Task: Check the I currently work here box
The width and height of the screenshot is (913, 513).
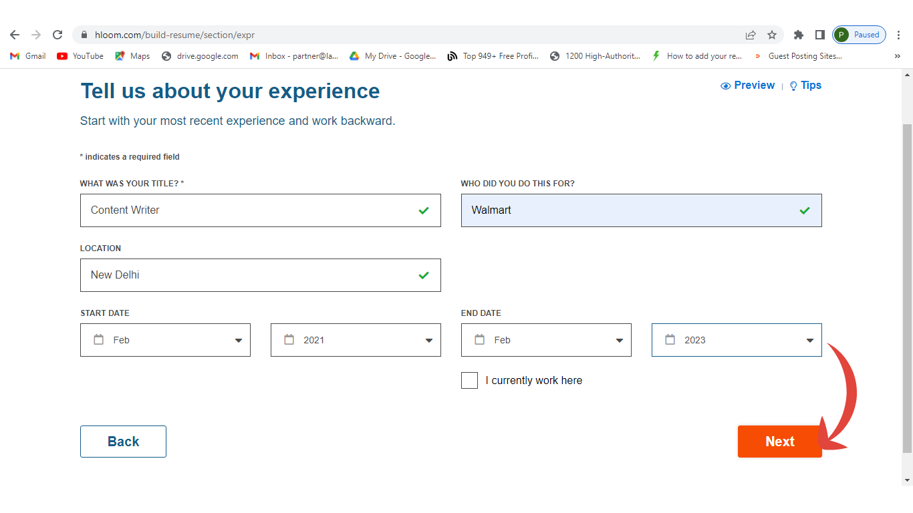Action: tap(469, 381)
